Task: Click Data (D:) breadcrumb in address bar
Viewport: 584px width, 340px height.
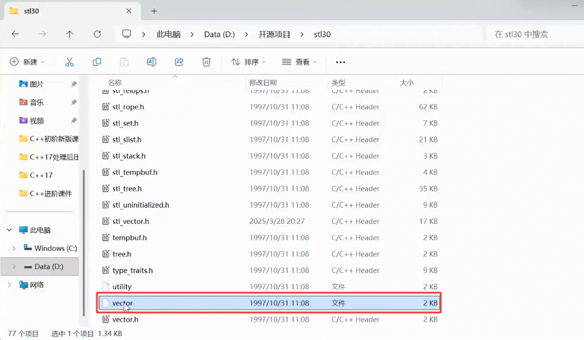Action: point(220,34)
